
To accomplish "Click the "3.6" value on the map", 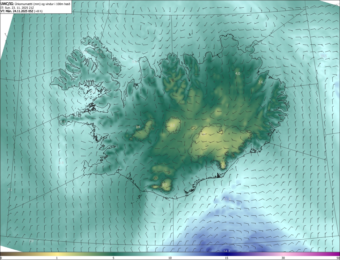I will coord(261,82).
